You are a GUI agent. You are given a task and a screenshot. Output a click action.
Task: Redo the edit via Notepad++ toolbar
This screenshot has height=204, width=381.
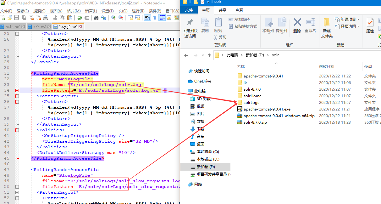click(87, 18)
